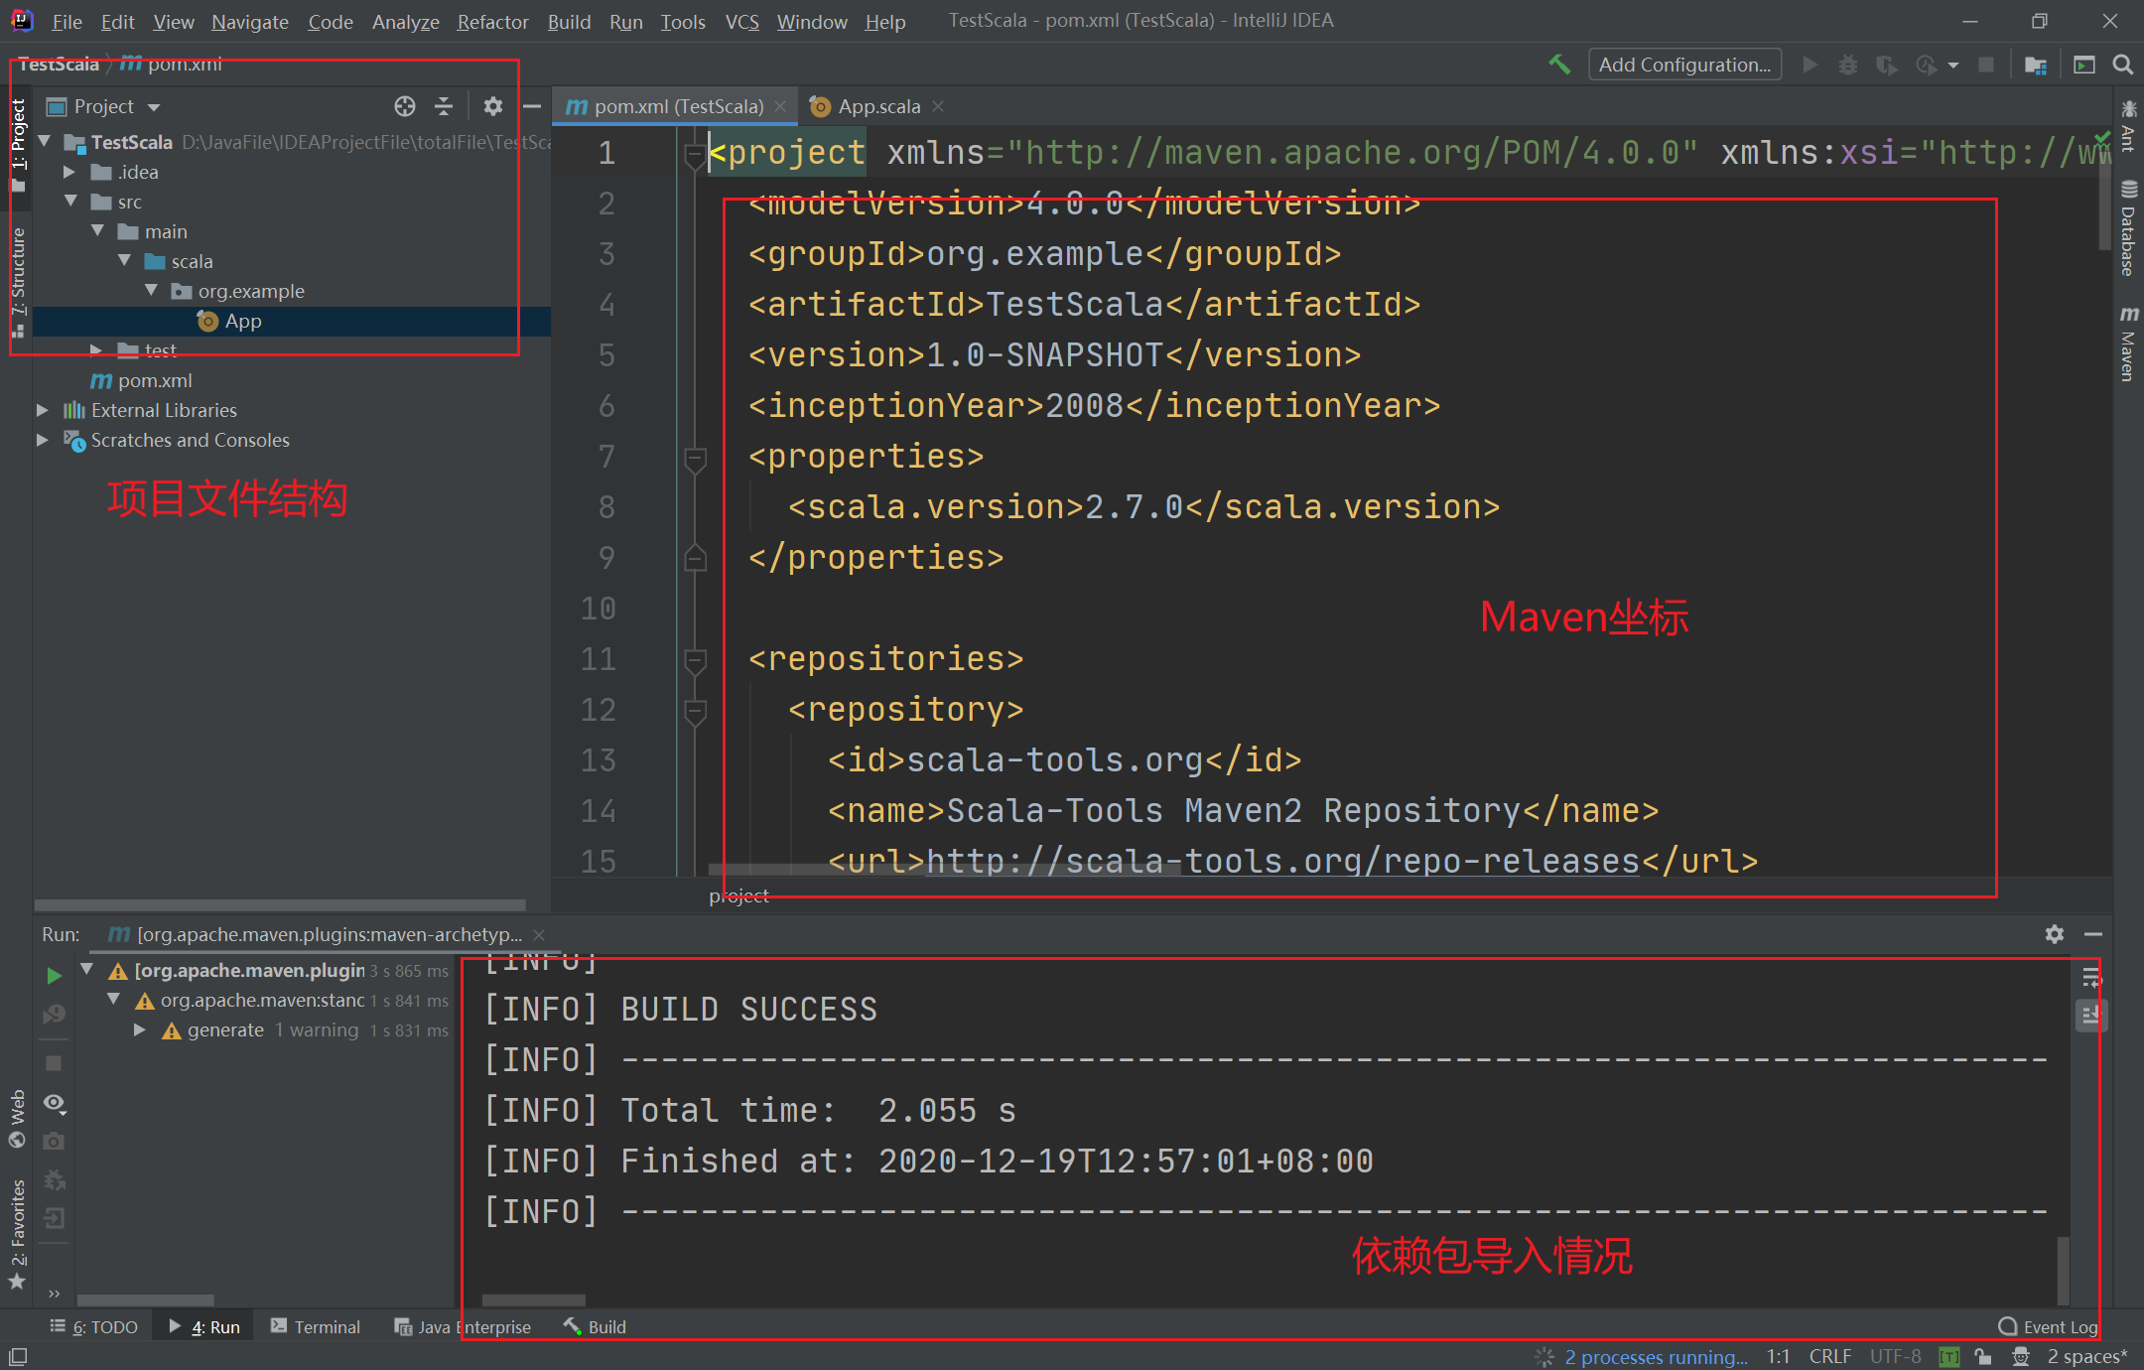This screenshot has height=1370, width=2144.
Task: Change CRLF line separator in status bar
Action: [x=1829, y=1356]
